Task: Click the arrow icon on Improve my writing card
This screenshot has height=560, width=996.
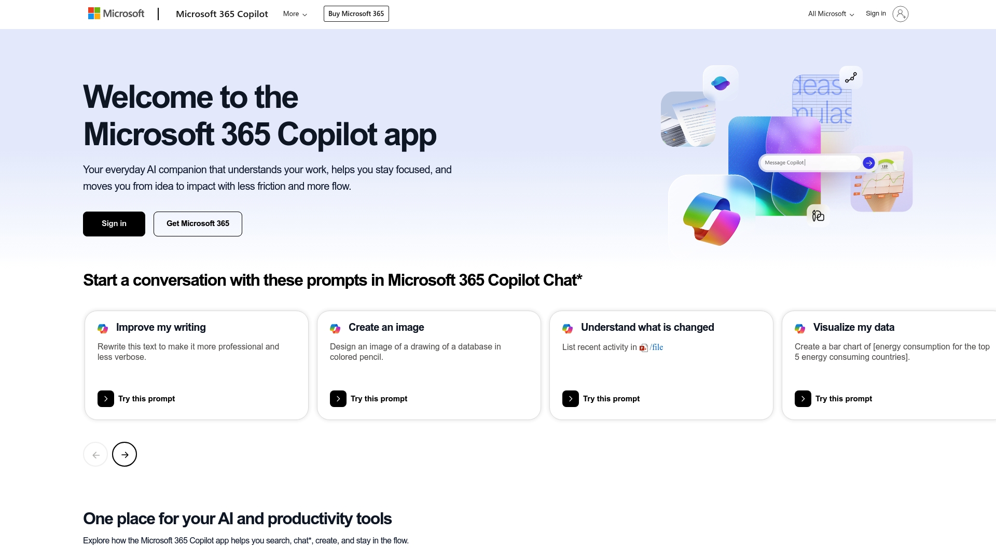Action: point(106,399)
